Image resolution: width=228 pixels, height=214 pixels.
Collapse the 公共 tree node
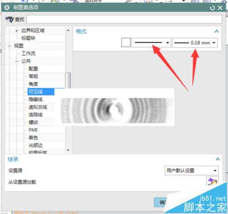(x=16, y=61)
